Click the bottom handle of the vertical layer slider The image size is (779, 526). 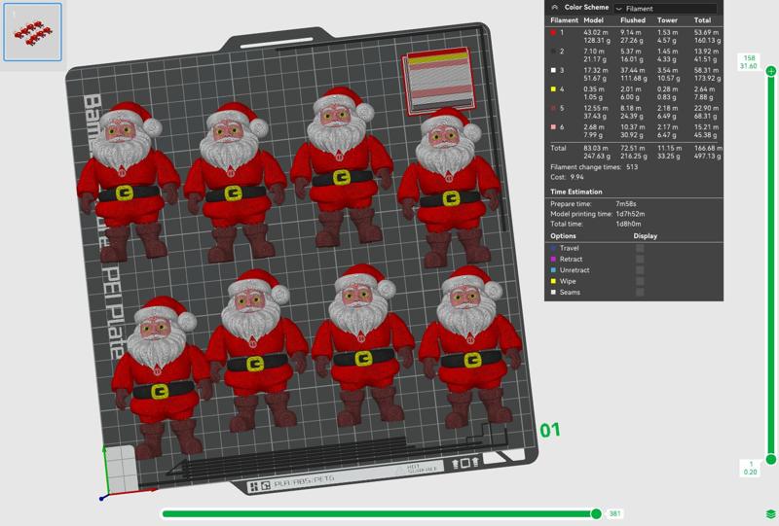[771, 460]
